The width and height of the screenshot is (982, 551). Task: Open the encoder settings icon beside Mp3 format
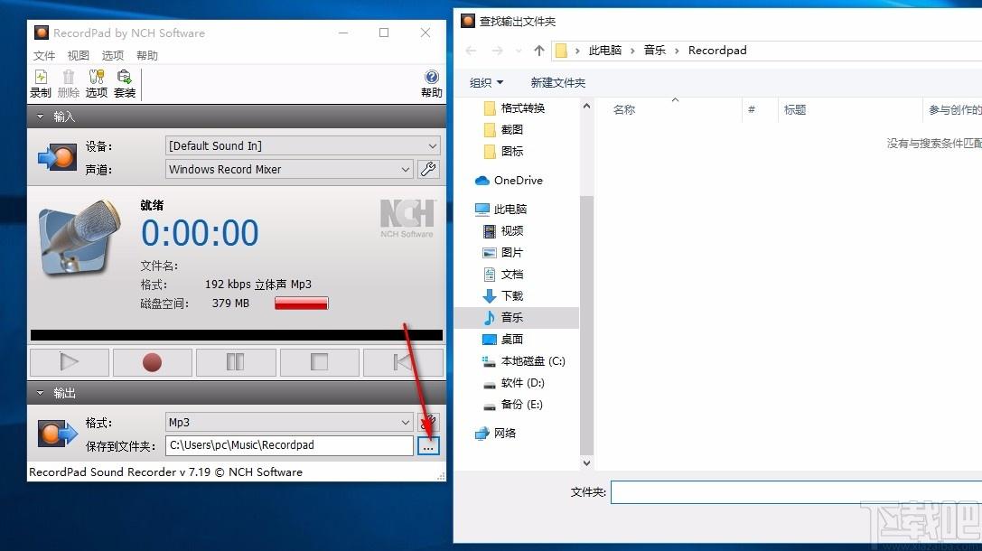(428, 422)
